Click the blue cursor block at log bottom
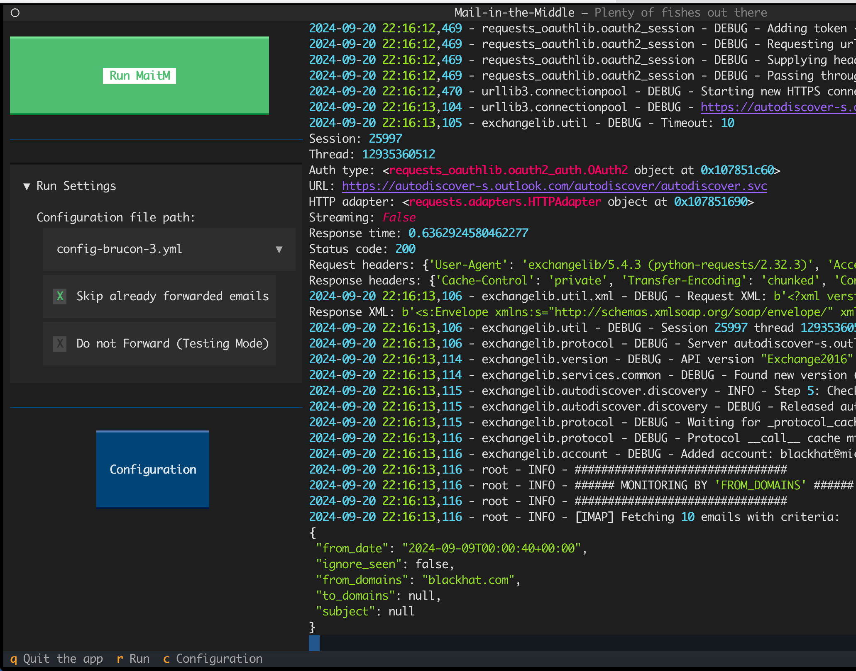Image resolution: width=856 pixels, height=671 pixels. pos(314,643)
